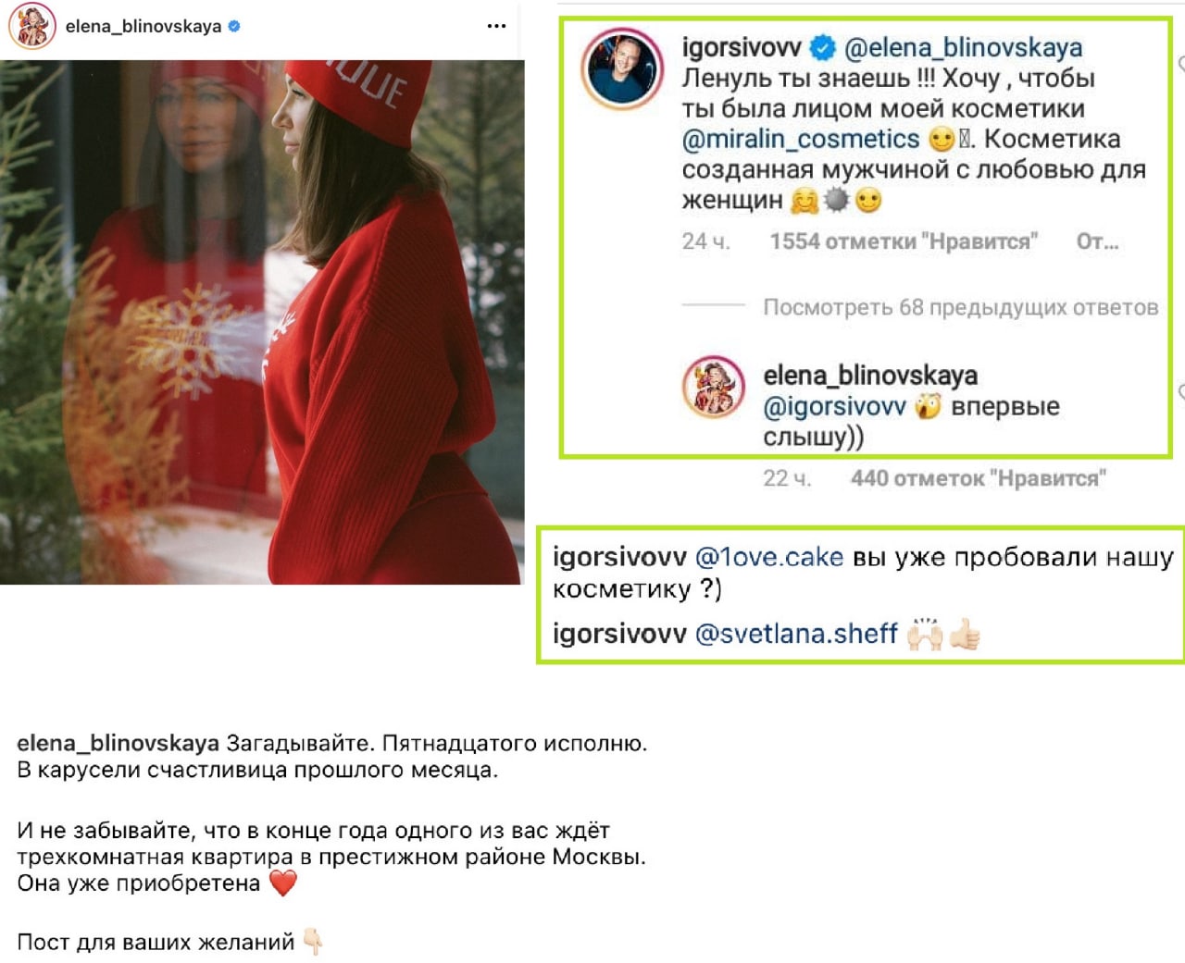Click verified badge beside igorsivovv username
The height and width of the screenshot is (963, 1185).
(x=823, y=47)
